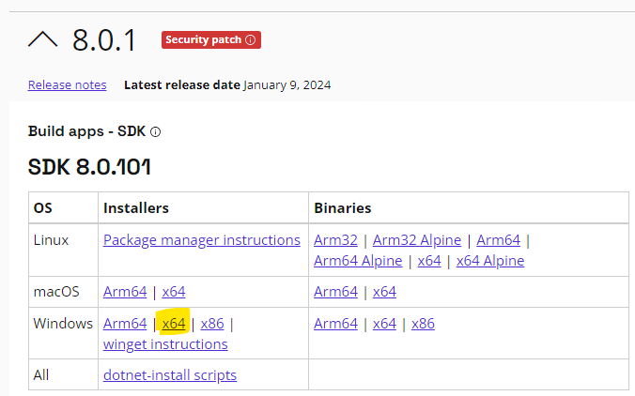Download Linux Arm32 binaries
This screenshot has height=396, width=635.
click(335, 240)
